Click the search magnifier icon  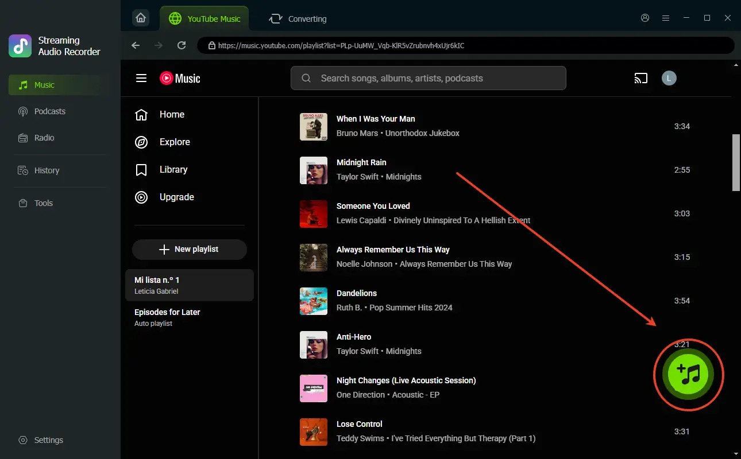(307, 78)
